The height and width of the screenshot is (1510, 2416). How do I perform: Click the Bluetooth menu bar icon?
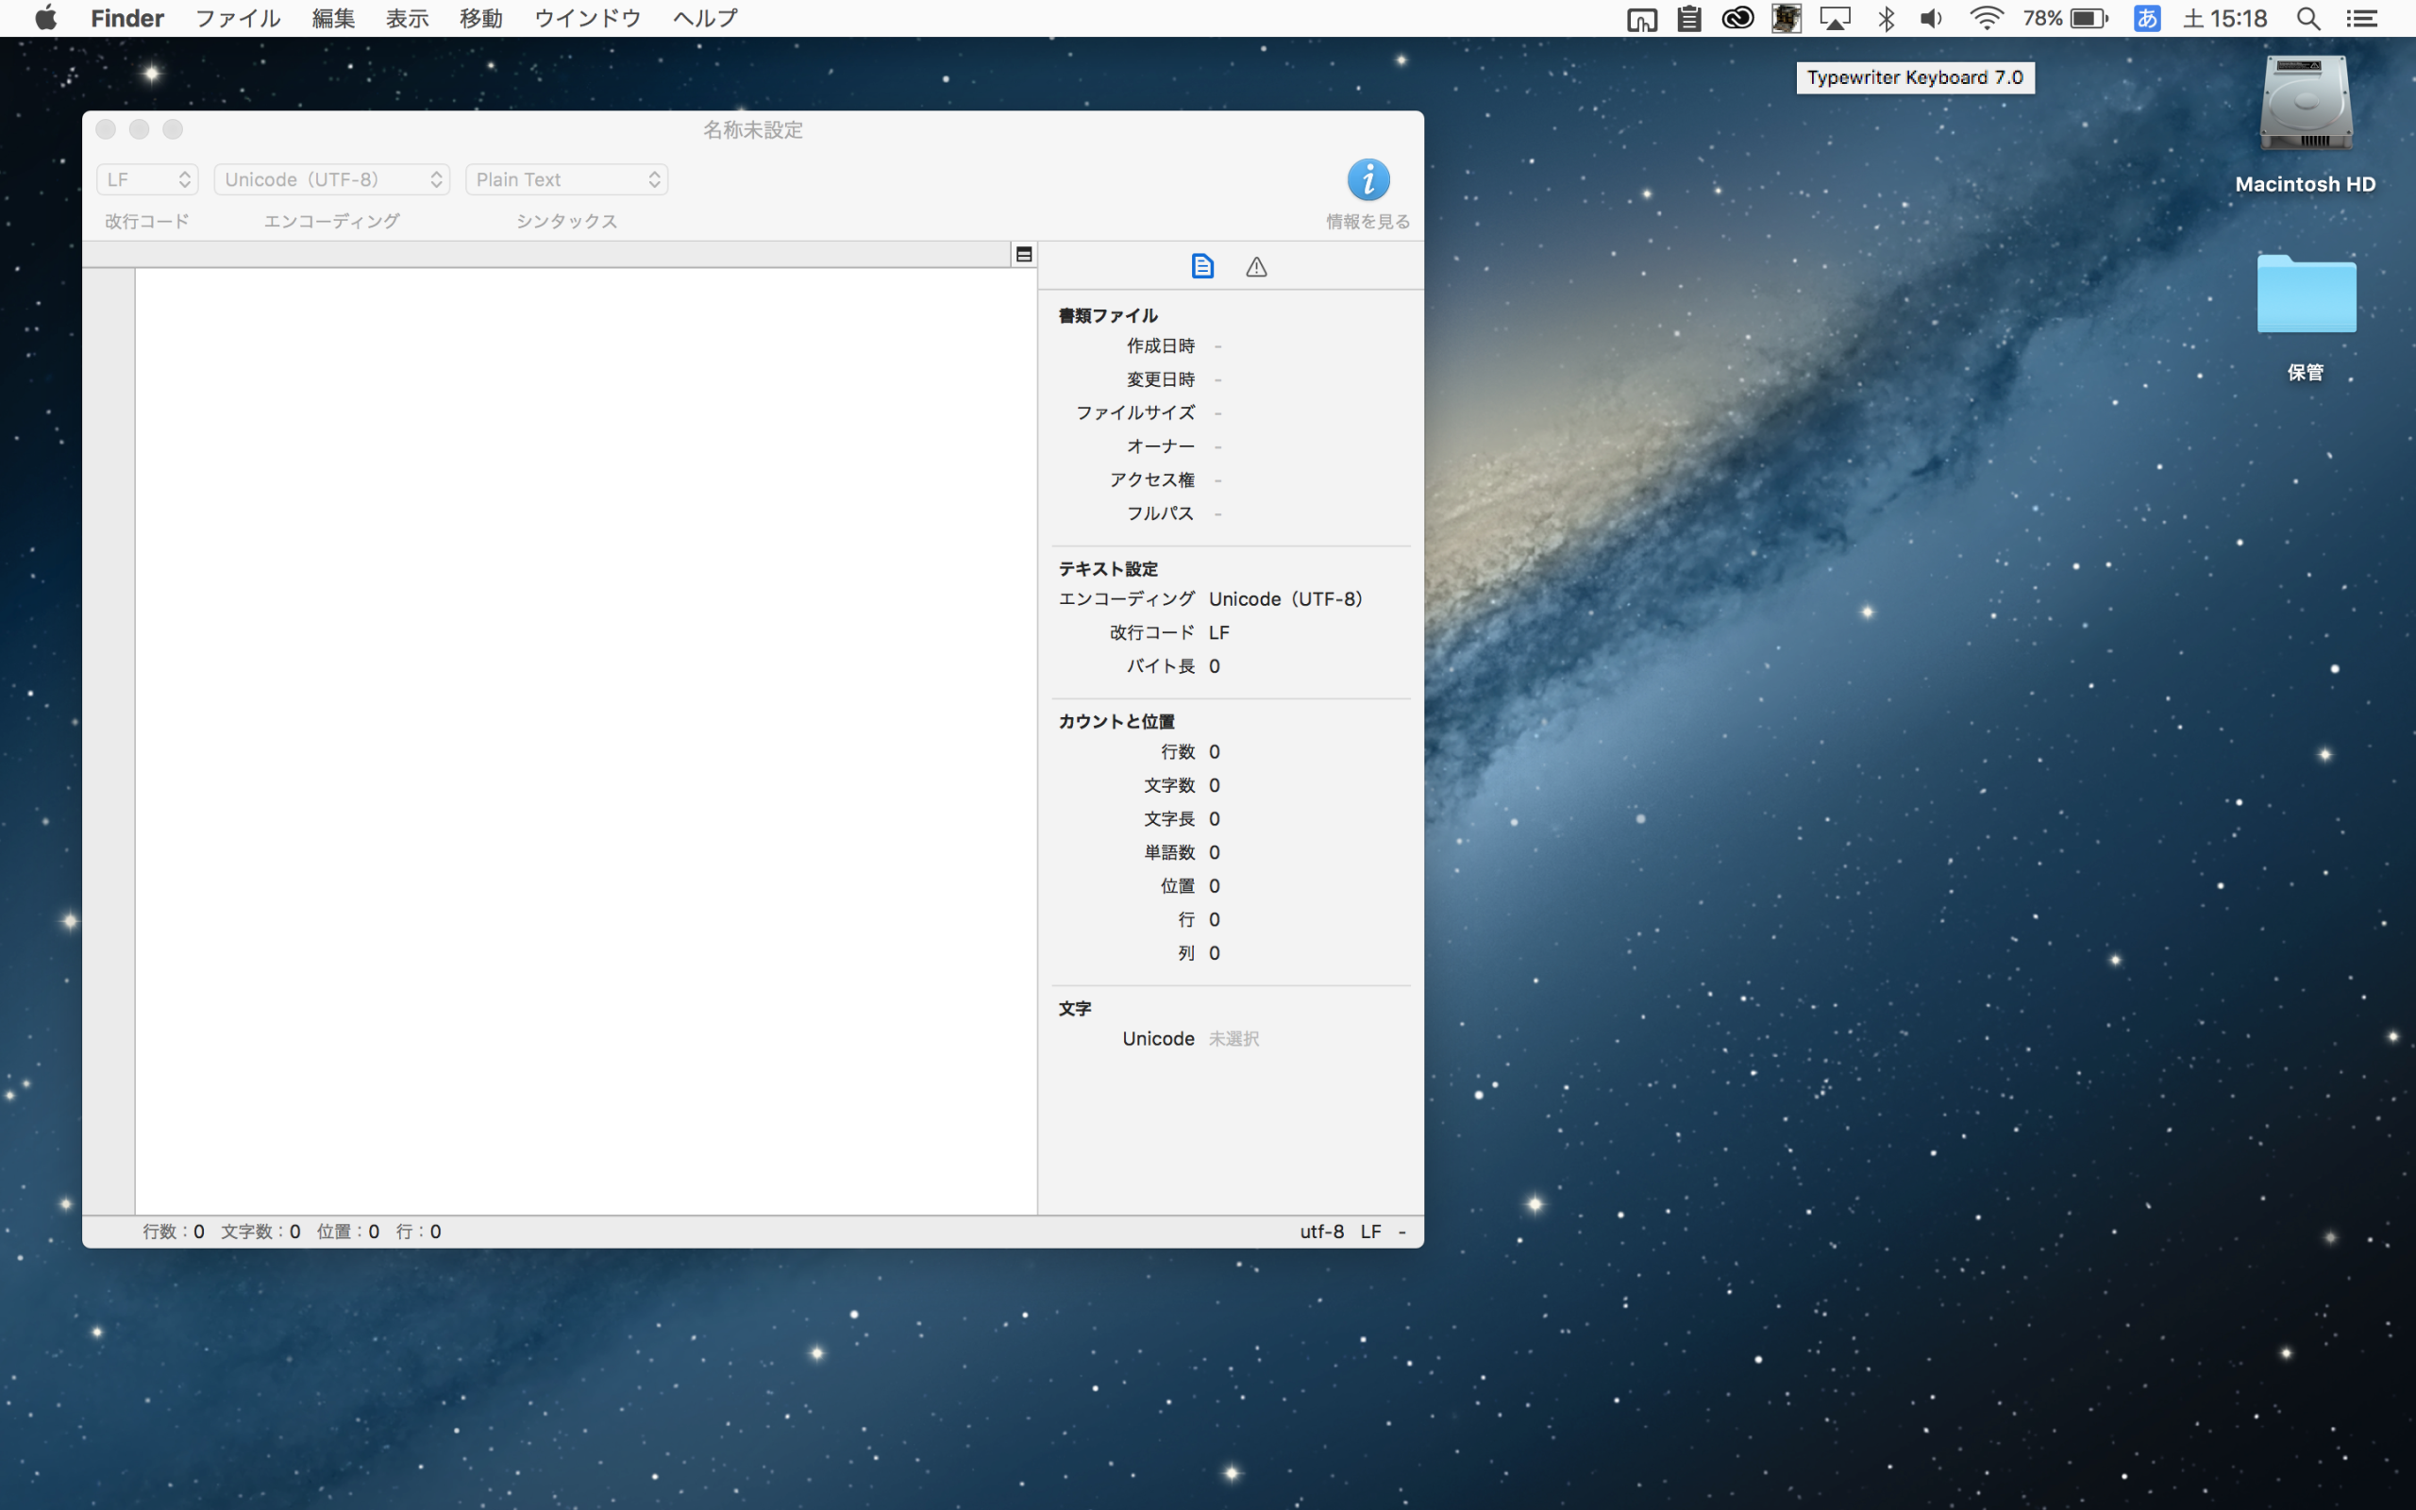click(x=1886, y=19)
